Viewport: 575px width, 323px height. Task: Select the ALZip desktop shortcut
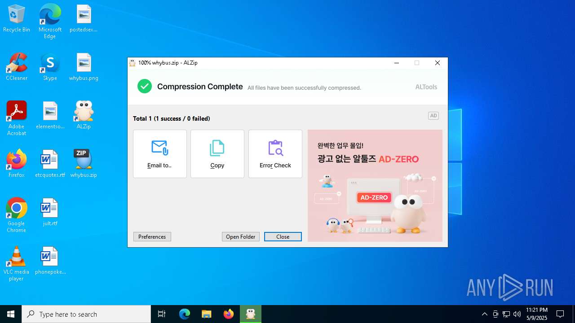84,116
